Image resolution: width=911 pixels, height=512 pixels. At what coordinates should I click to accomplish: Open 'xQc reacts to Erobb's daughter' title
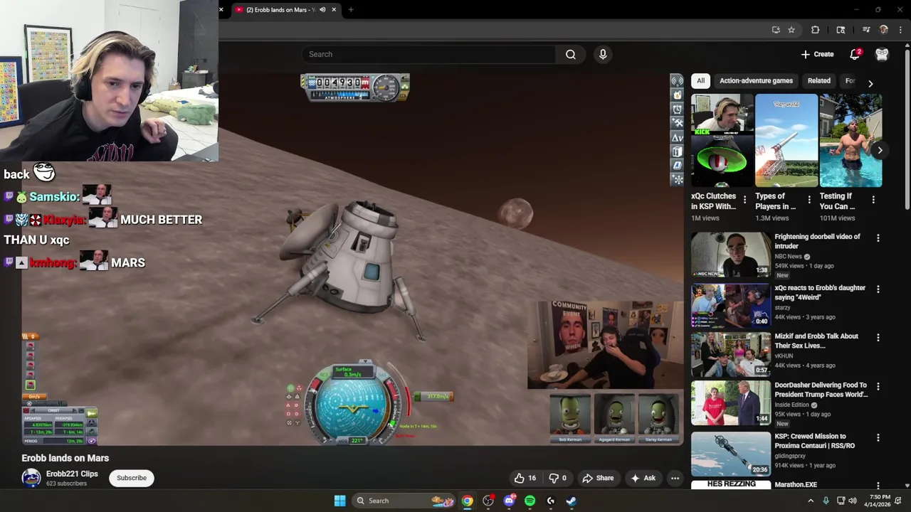tap(820, 292)
